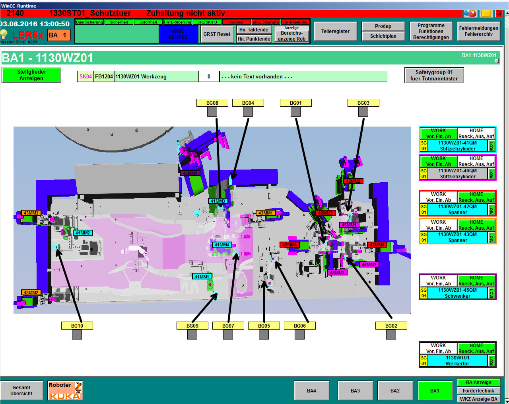Screen dimensions: 509x404
Task: Click the small icon under BA1-1130WZ01 label
Action: 496,61
